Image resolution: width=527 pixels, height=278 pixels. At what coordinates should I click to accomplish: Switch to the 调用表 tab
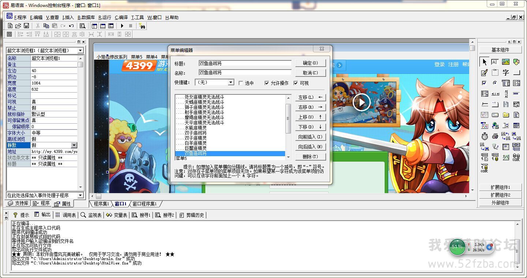pos(66,215)
